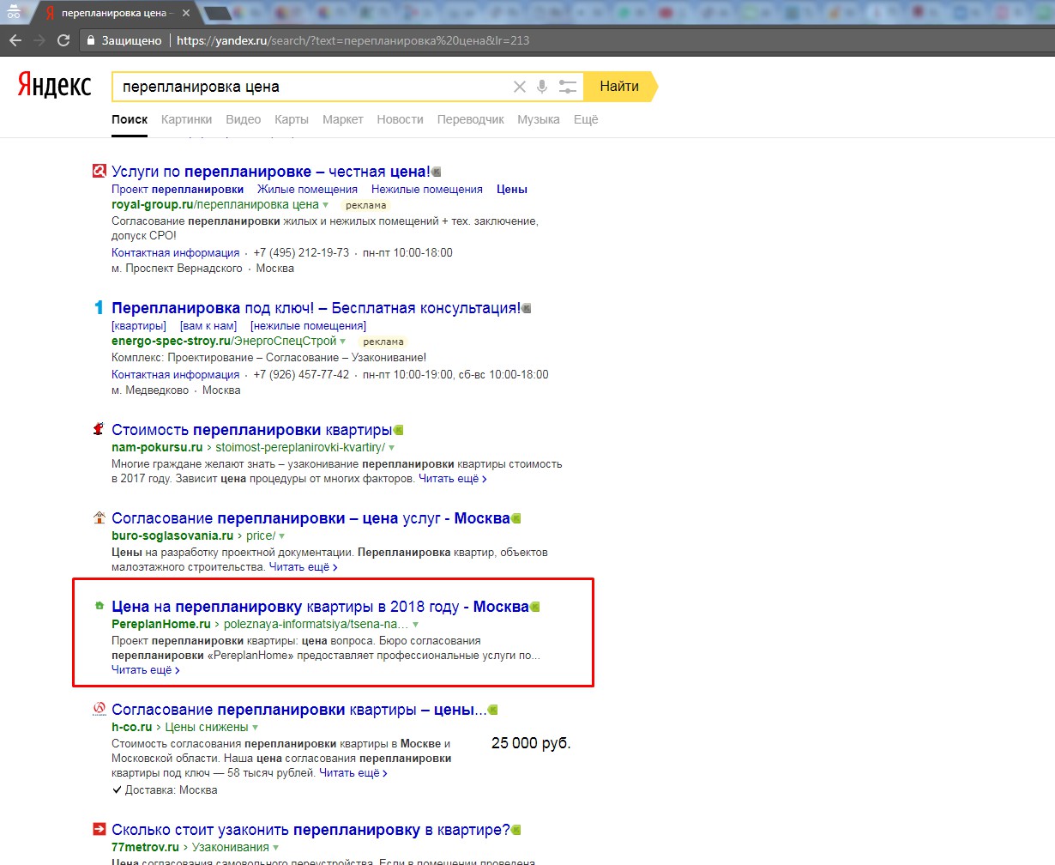1055x865 pixels.
Task: Open the Видео tab
Action: click(243, 119)
